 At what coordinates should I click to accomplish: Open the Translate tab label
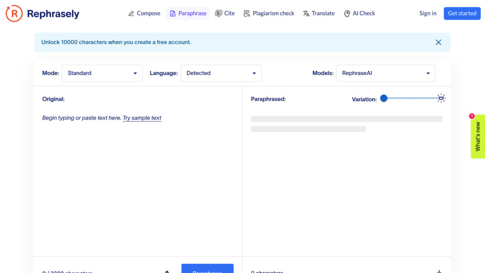click(323, 13)
